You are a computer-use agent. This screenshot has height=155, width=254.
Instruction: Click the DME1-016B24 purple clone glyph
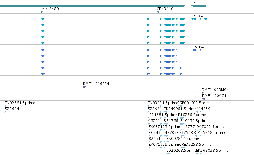[168, 87]
